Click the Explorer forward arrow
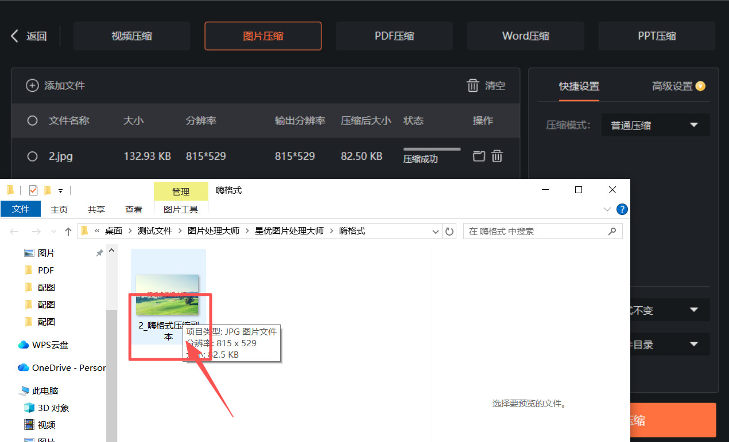The height and width of the screenshot is (442, 729). (x=36, y=232)
